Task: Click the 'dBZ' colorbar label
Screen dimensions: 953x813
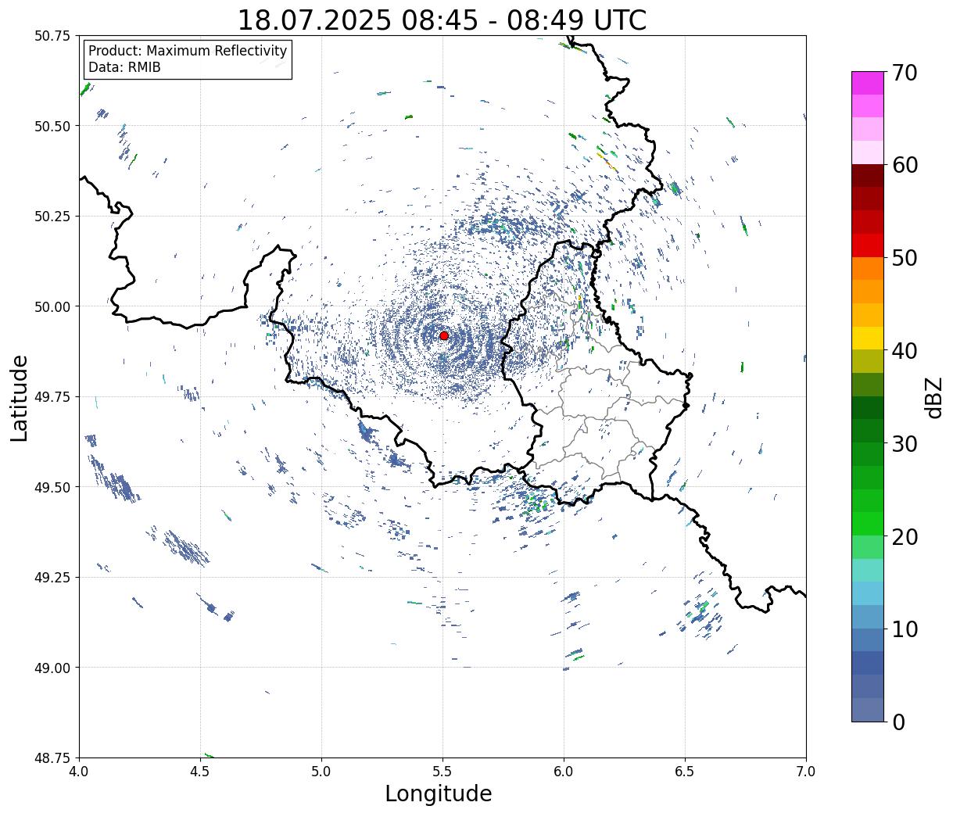Action: (933, 397)
